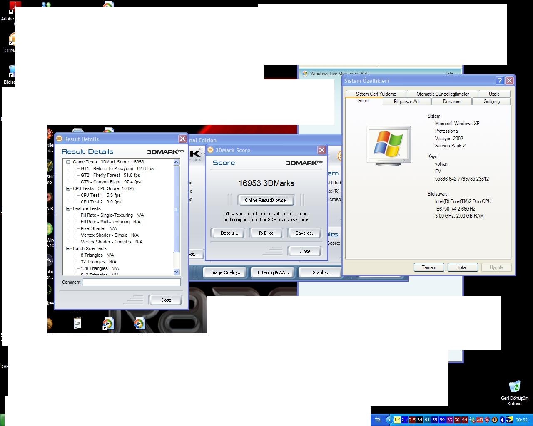Image resolution: width=533 pixels, height=426 pixels.
Task: Select 8 Triangles row
Action: pyautogui.click(x=97, y=255)
